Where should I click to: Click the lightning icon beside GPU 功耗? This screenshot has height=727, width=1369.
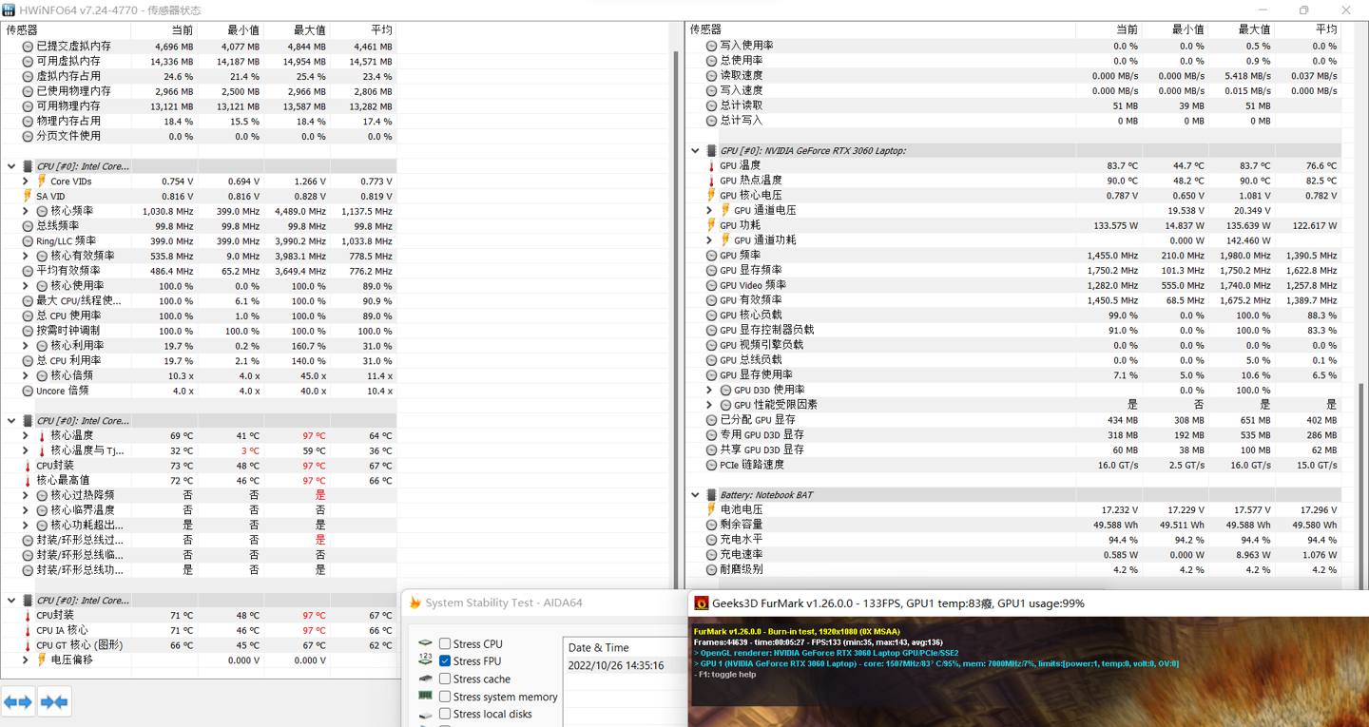click(x=710, y=225)
